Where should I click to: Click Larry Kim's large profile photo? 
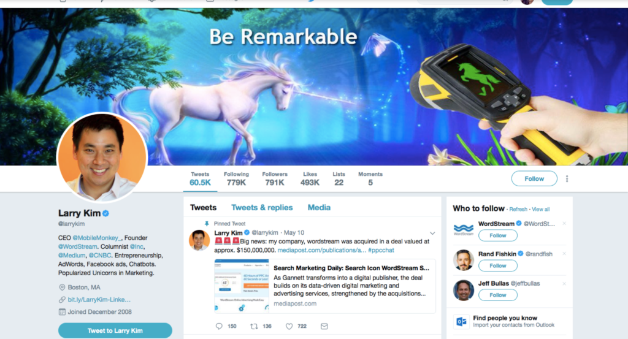102,157
